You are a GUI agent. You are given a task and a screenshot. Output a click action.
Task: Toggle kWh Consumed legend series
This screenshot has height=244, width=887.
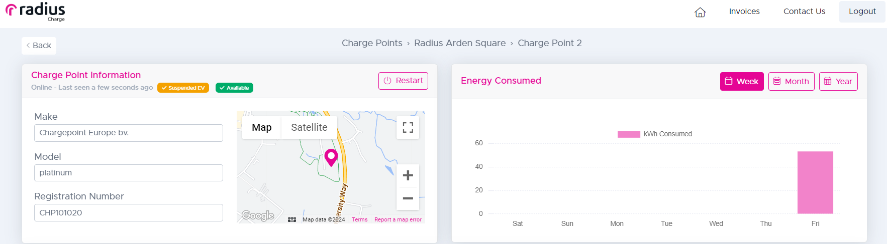(x=655, y=134)
